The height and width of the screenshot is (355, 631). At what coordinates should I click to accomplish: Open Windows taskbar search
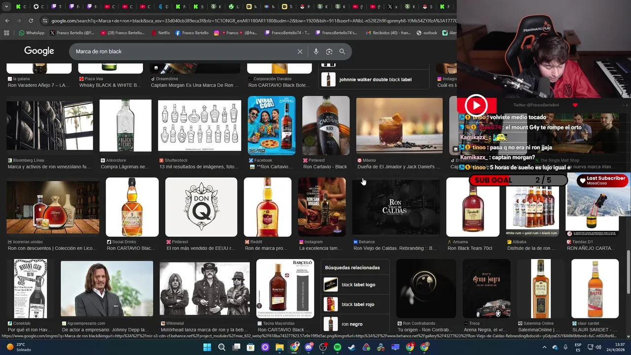pyautogui.click(x=222, y=347)
